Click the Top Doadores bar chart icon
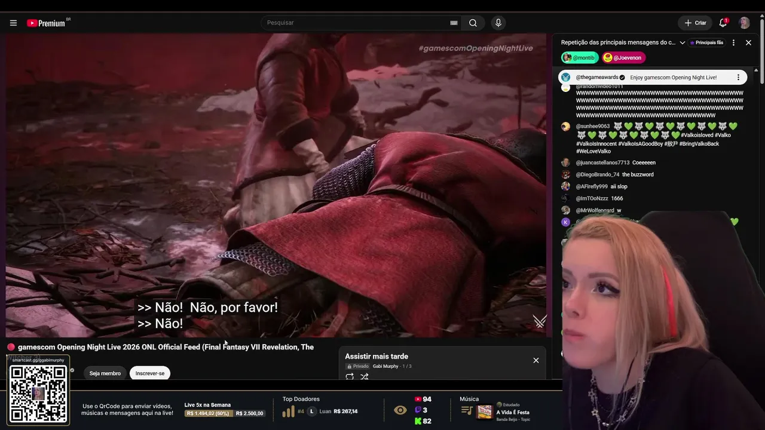This screenshot has width=765, height=430. click(x=289, y=411)
